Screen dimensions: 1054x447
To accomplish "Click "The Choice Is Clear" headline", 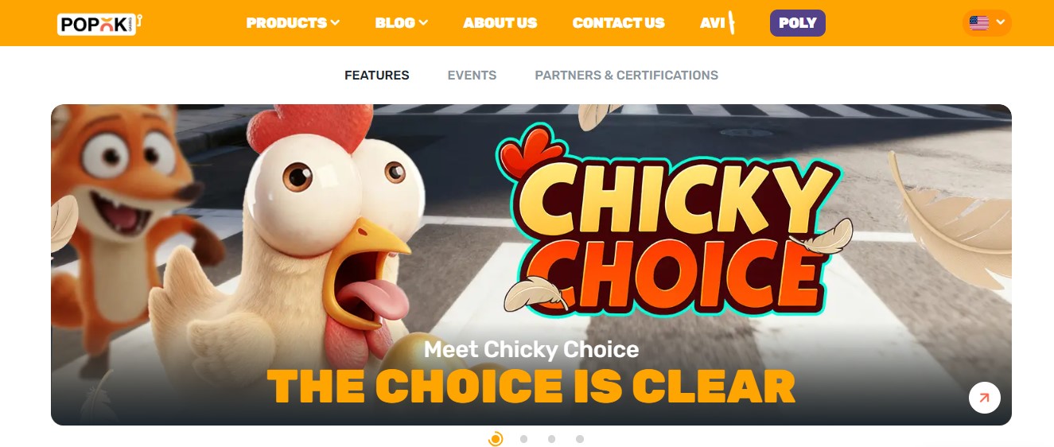I will 531,387.
